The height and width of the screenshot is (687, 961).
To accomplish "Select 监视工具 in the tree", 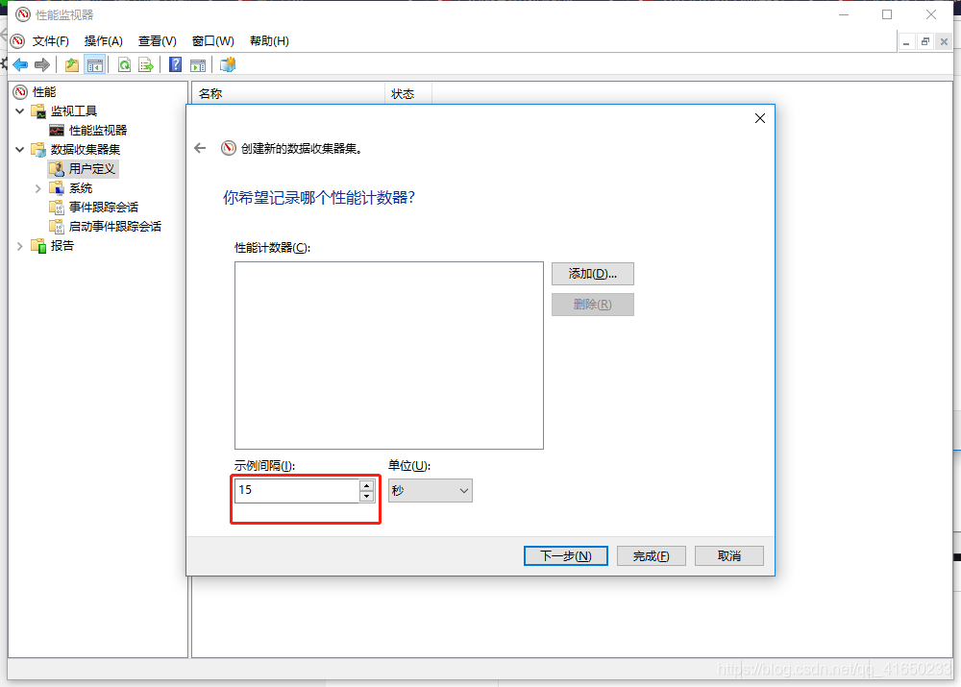I will [x=74, y=110].
